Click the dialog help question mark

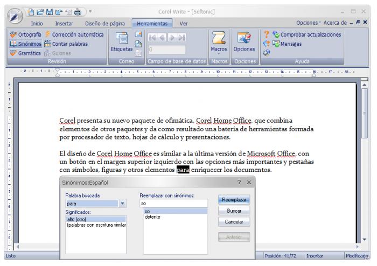pos(239,182)
